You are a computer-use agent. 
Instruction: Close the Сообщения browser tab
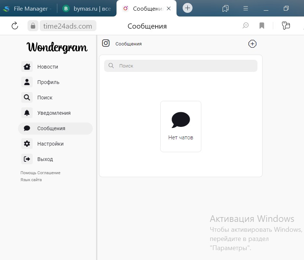(169, 8)
